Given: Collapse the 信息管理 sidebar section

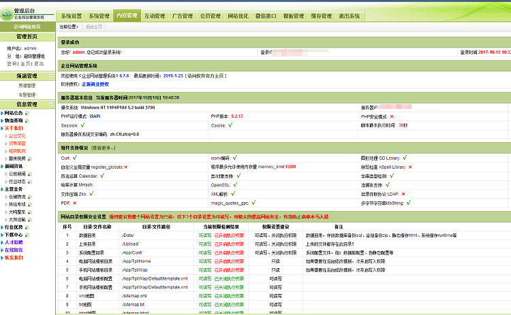Looking at the screenshot, I should click(x=51, y=104).
